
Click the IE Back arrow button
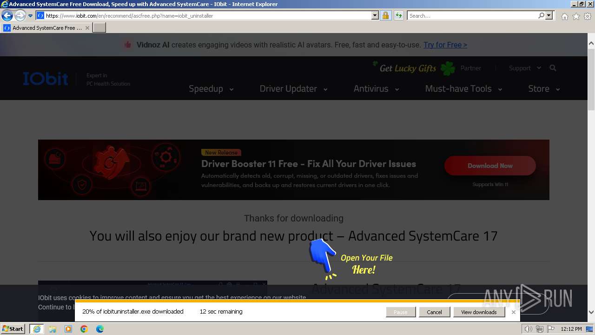(x=7, y=15)
